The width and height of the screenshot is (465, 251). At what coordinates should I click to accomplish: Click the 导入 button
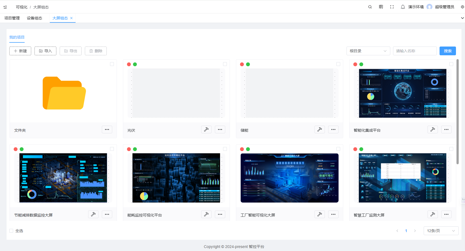pos(45,51)
